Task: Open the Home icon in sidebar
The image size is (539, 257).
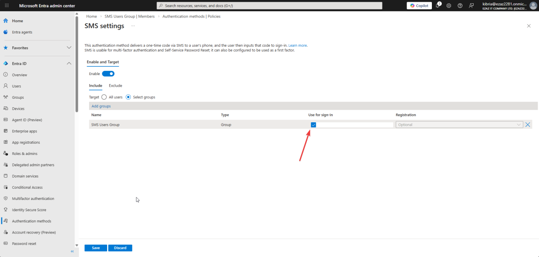Action: coord(6,21)
